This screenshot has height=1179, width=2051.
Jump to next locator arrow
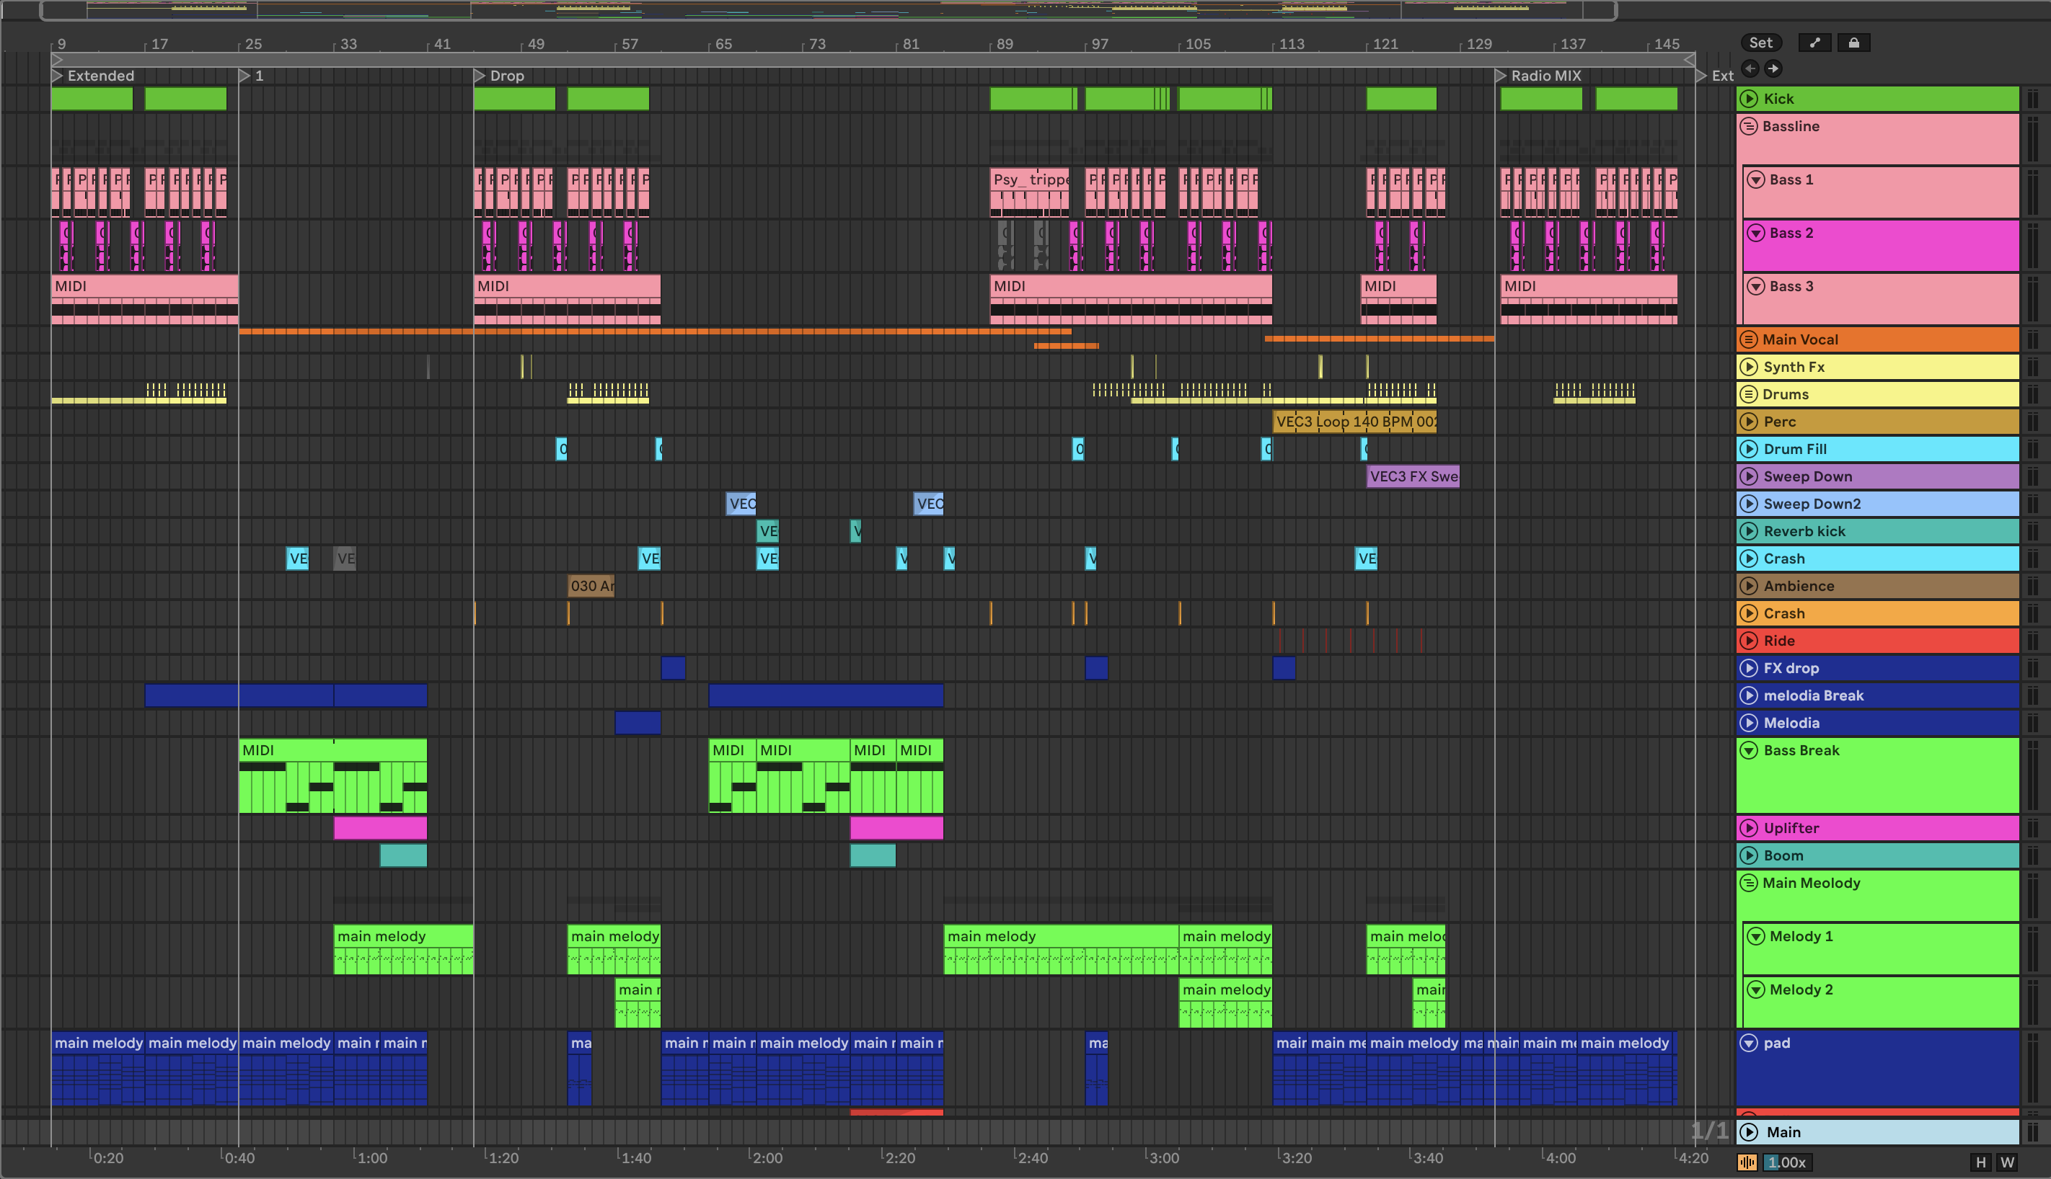[x=1773, y=69]
